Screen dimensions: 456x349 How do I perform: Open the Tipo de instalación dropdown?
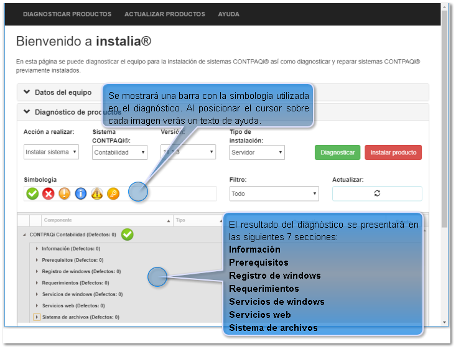point(257,152)
